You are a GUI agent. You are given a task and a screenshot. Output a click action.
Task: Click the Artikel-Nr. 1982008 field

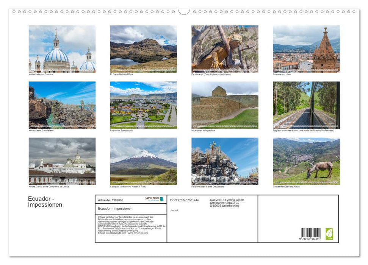click(x=111, y=200)
